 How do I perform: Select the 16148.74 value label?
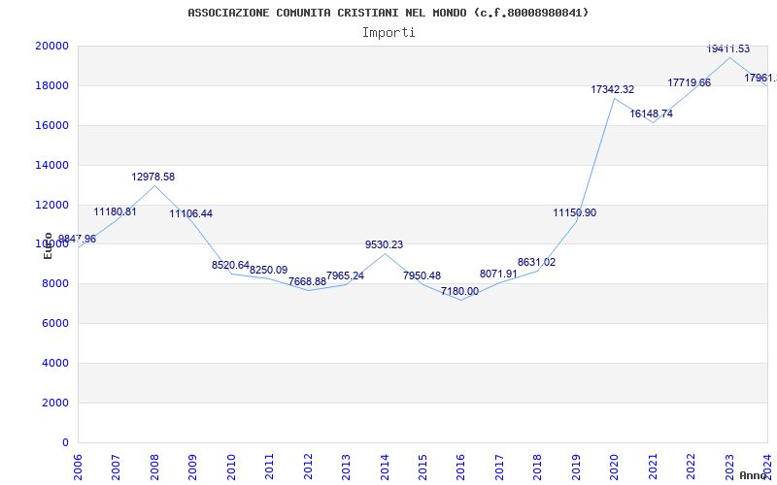pos(651,113)
